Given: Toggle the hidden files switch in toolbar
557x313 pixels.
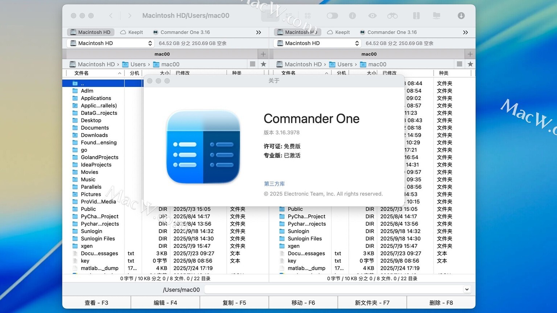Looking at the screenshot, I should click(x=332, y=16).
